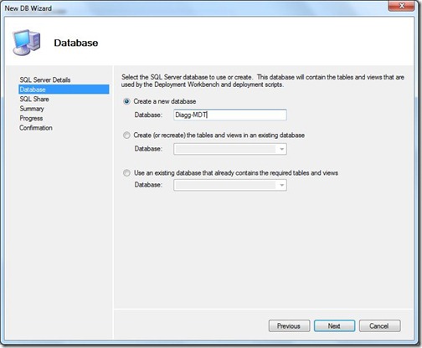The height and width of the screenshot is (348, 422).
Task: Click the computer icon beside Database heading
Action: 27,43
